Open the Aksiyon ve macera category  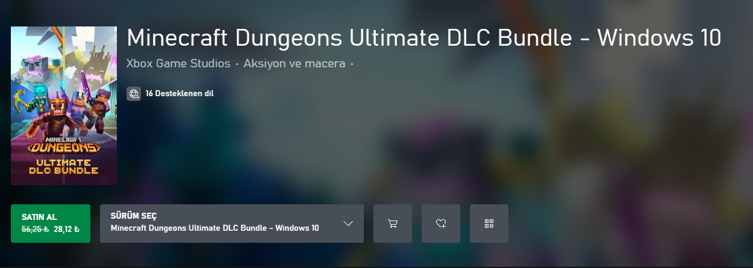[295, 63]
